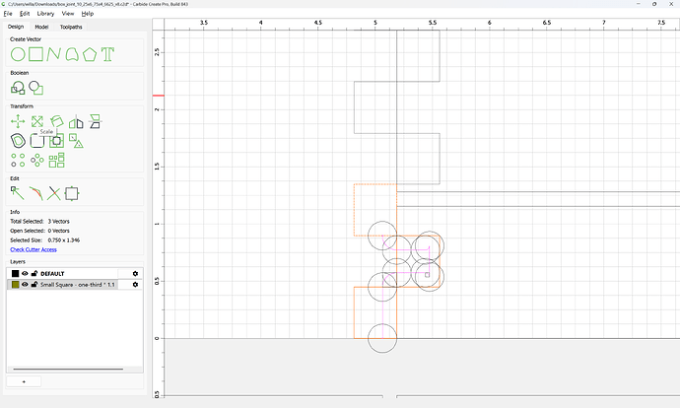Hide the Small Square layer
This screenshot has width=680, height=408.
tap(26, 285)
